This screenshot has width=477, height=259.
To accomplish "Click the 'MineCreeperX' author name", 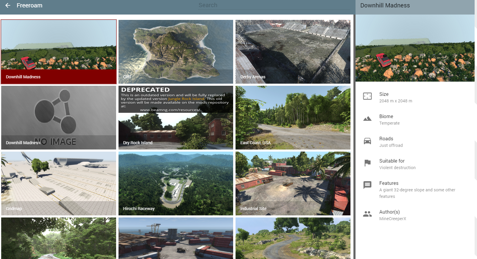I will click(393, 219).
